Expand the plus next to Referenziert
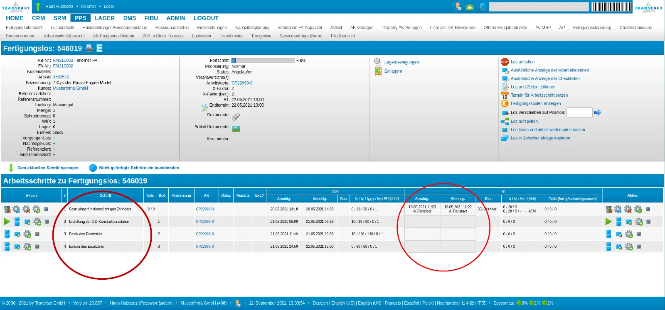This screenshot has height=310, width=665. click(54, 149)
